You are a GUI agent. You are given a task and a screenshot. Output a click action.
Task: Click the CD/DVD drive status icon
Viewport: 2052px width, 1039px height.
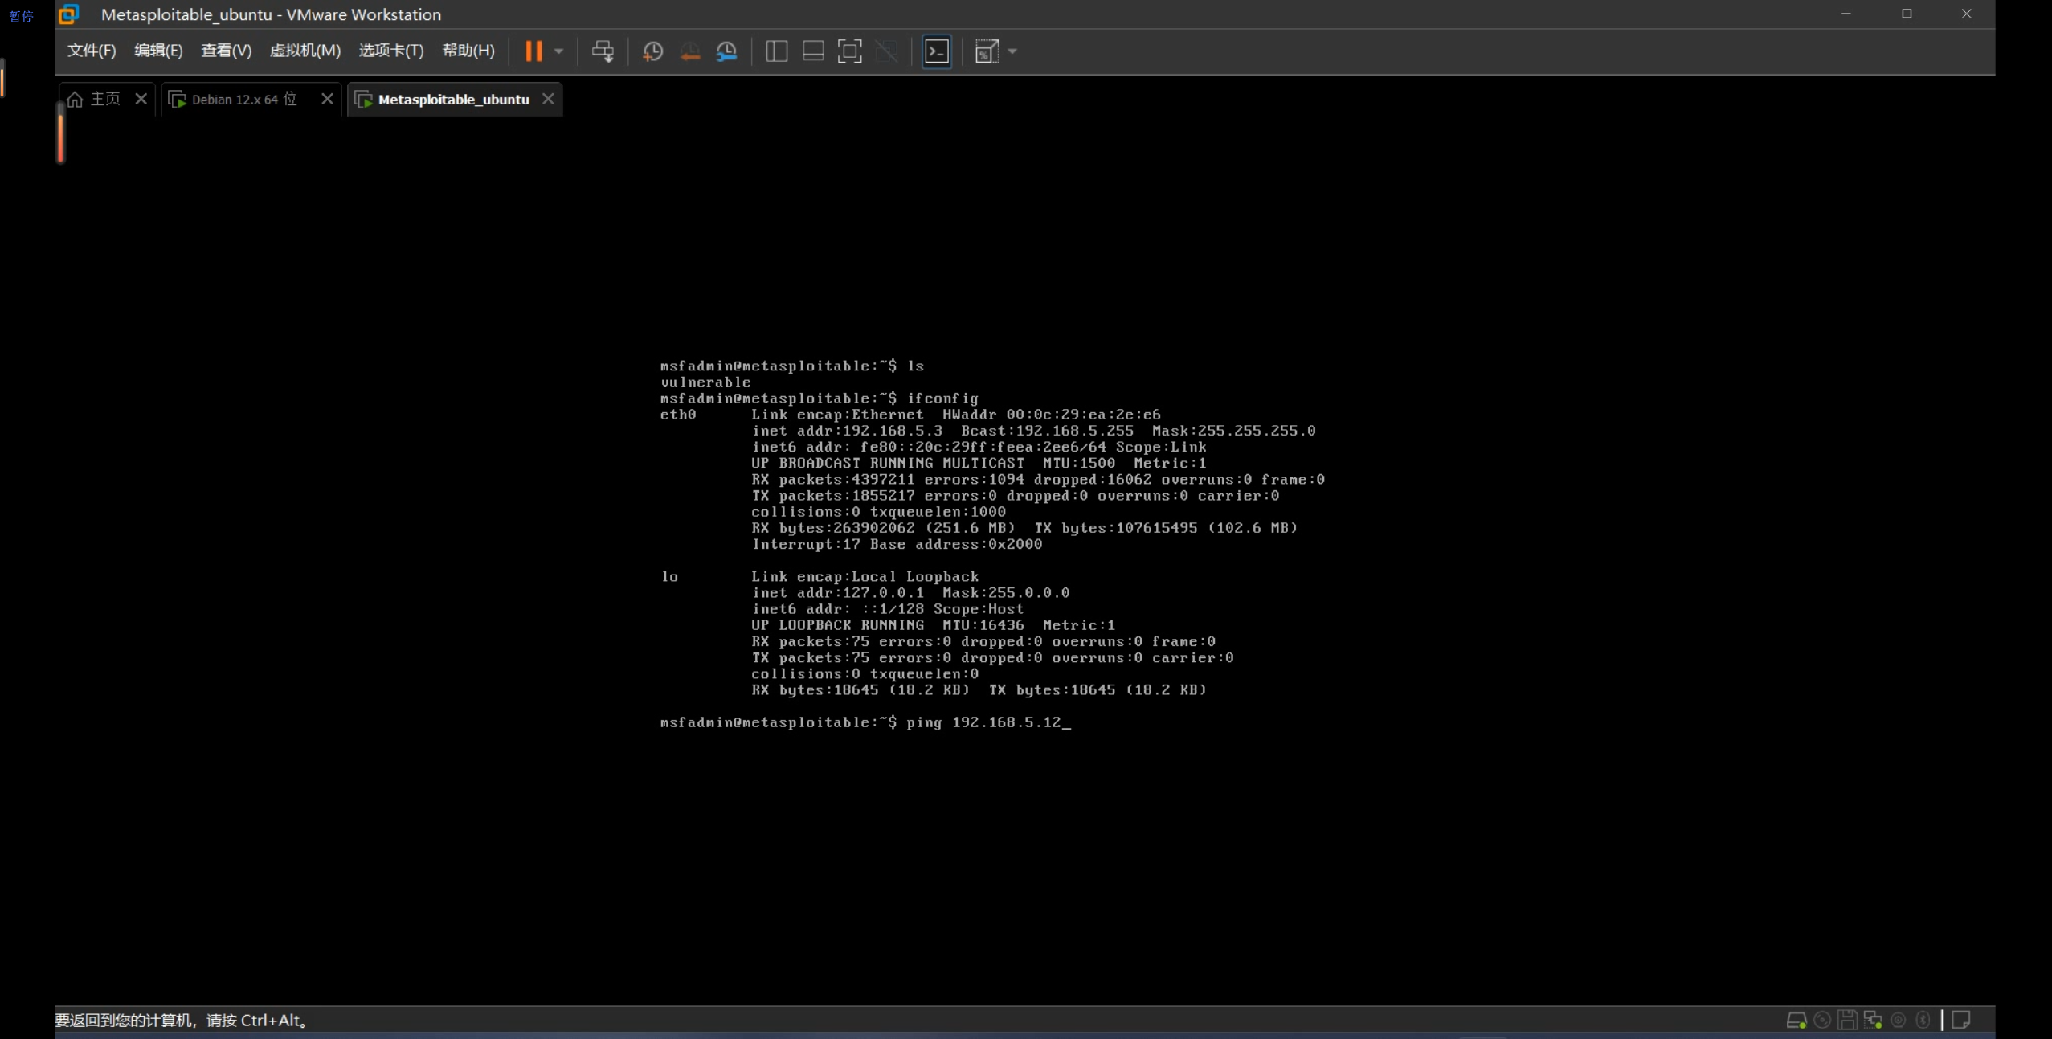(1822, 1020)
